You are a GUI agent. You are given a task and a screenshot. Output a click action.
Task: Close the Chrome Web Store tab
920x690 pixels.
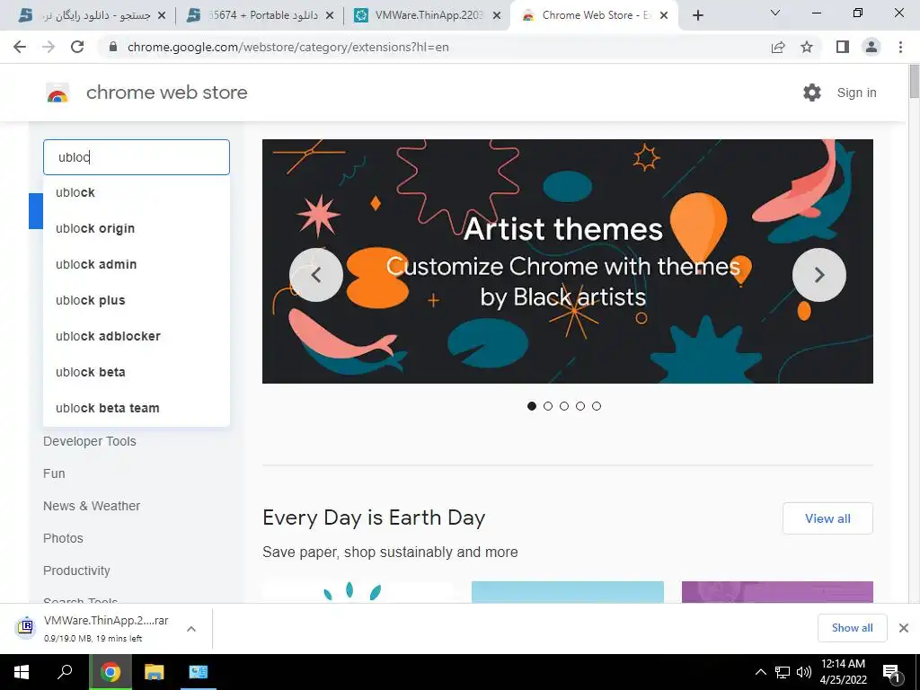coord(664,16)
